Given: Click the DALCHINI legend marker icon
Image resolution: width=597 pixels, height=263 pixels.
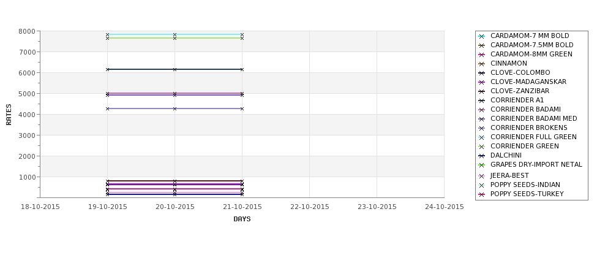Looking at the screenshot, I should tap(482, 156).
